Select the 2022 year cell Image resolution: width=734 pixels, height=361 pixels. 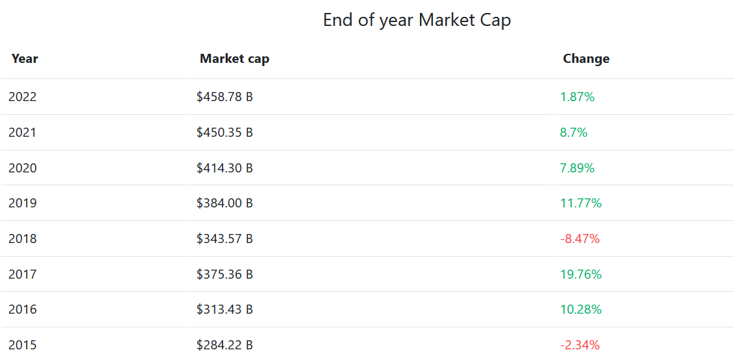23,97
